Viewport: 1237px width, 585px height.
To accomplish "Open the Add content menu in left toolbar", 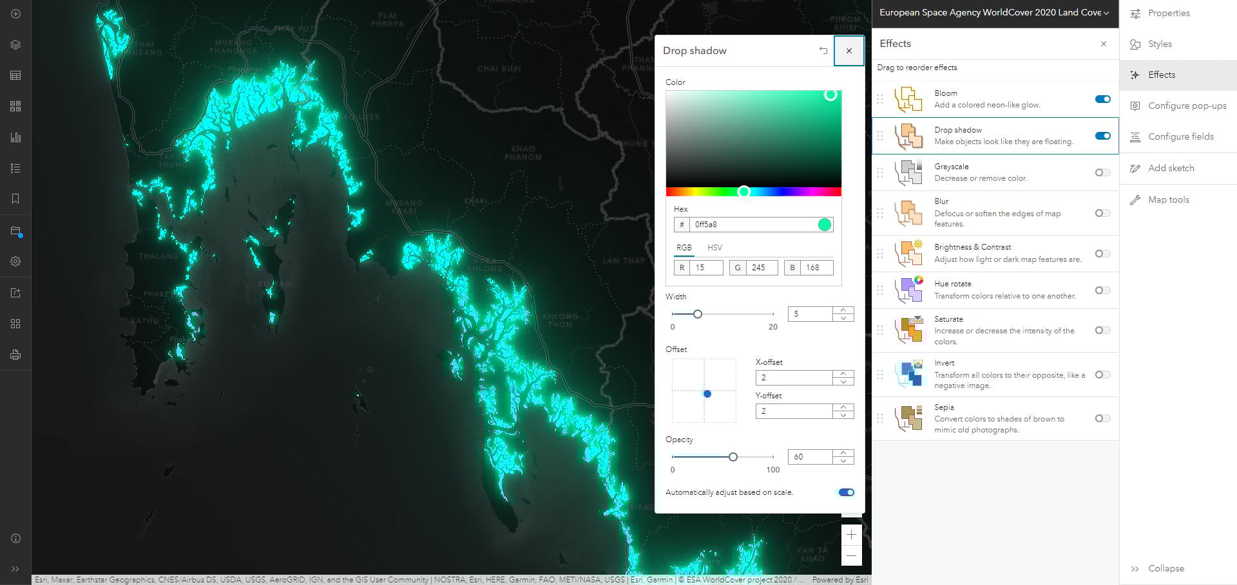I will pos(15,14).
